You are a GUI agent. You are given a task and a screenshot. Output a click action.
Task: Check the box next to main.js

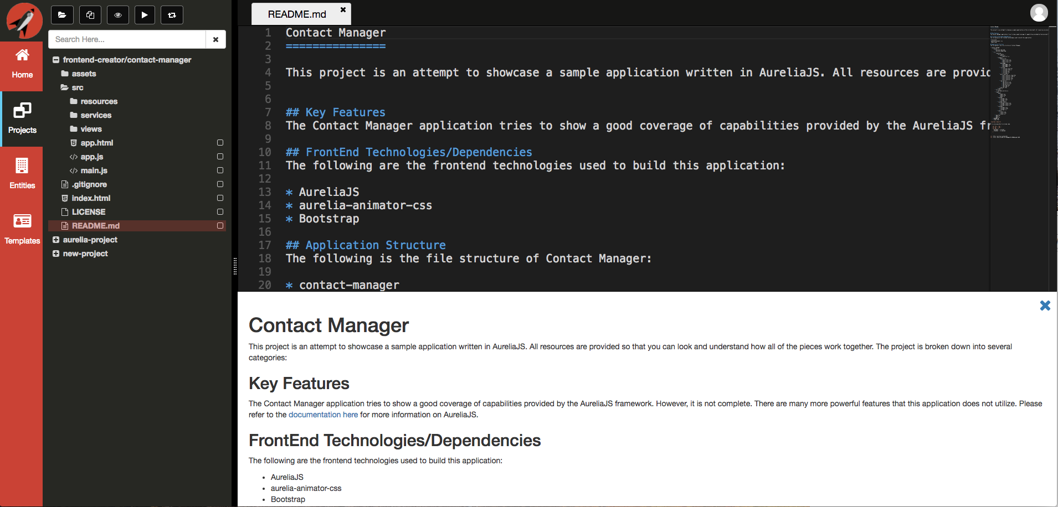pos(220,170)
